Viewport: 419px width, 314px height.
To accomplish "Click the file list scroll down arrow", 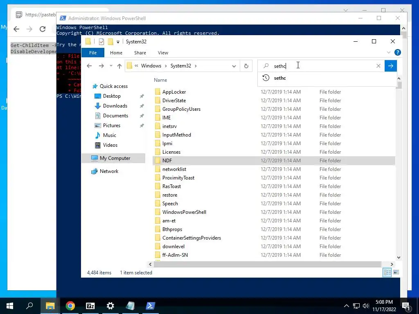I will click(399, 258).
